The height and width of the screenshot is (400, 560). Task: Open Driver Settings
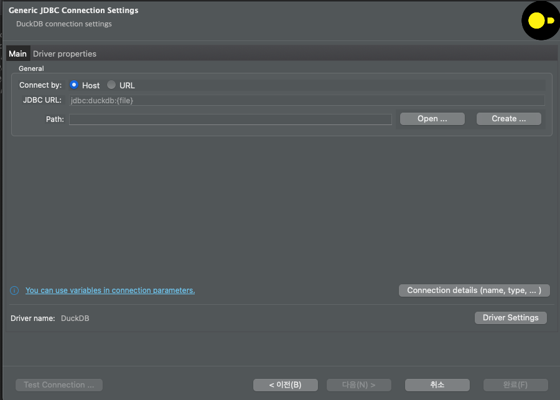(x=511, y=317)
